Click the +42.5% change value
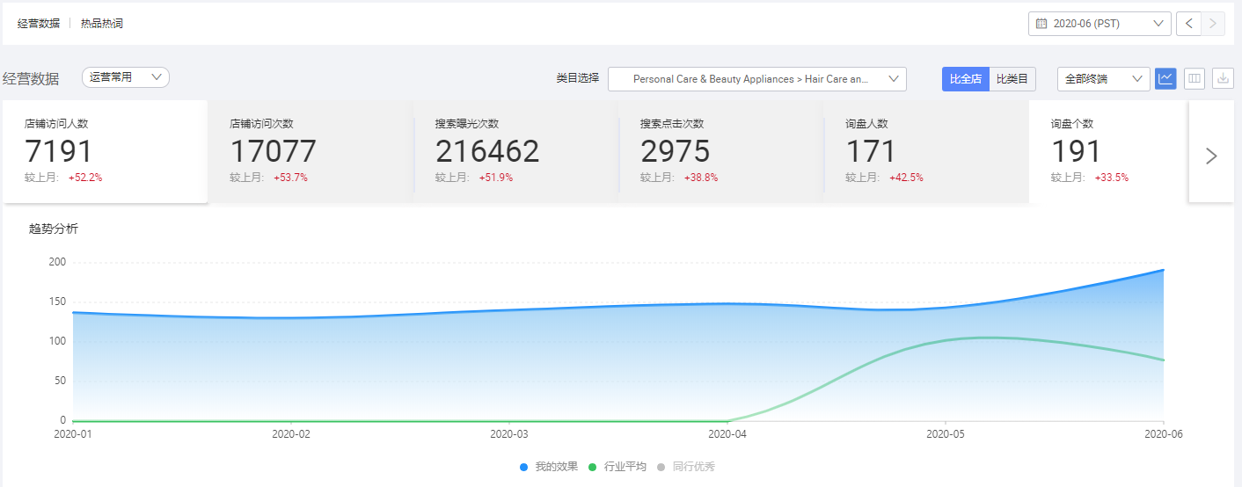The height and width of the screenshot is (487, 1242). click(906, 178)
